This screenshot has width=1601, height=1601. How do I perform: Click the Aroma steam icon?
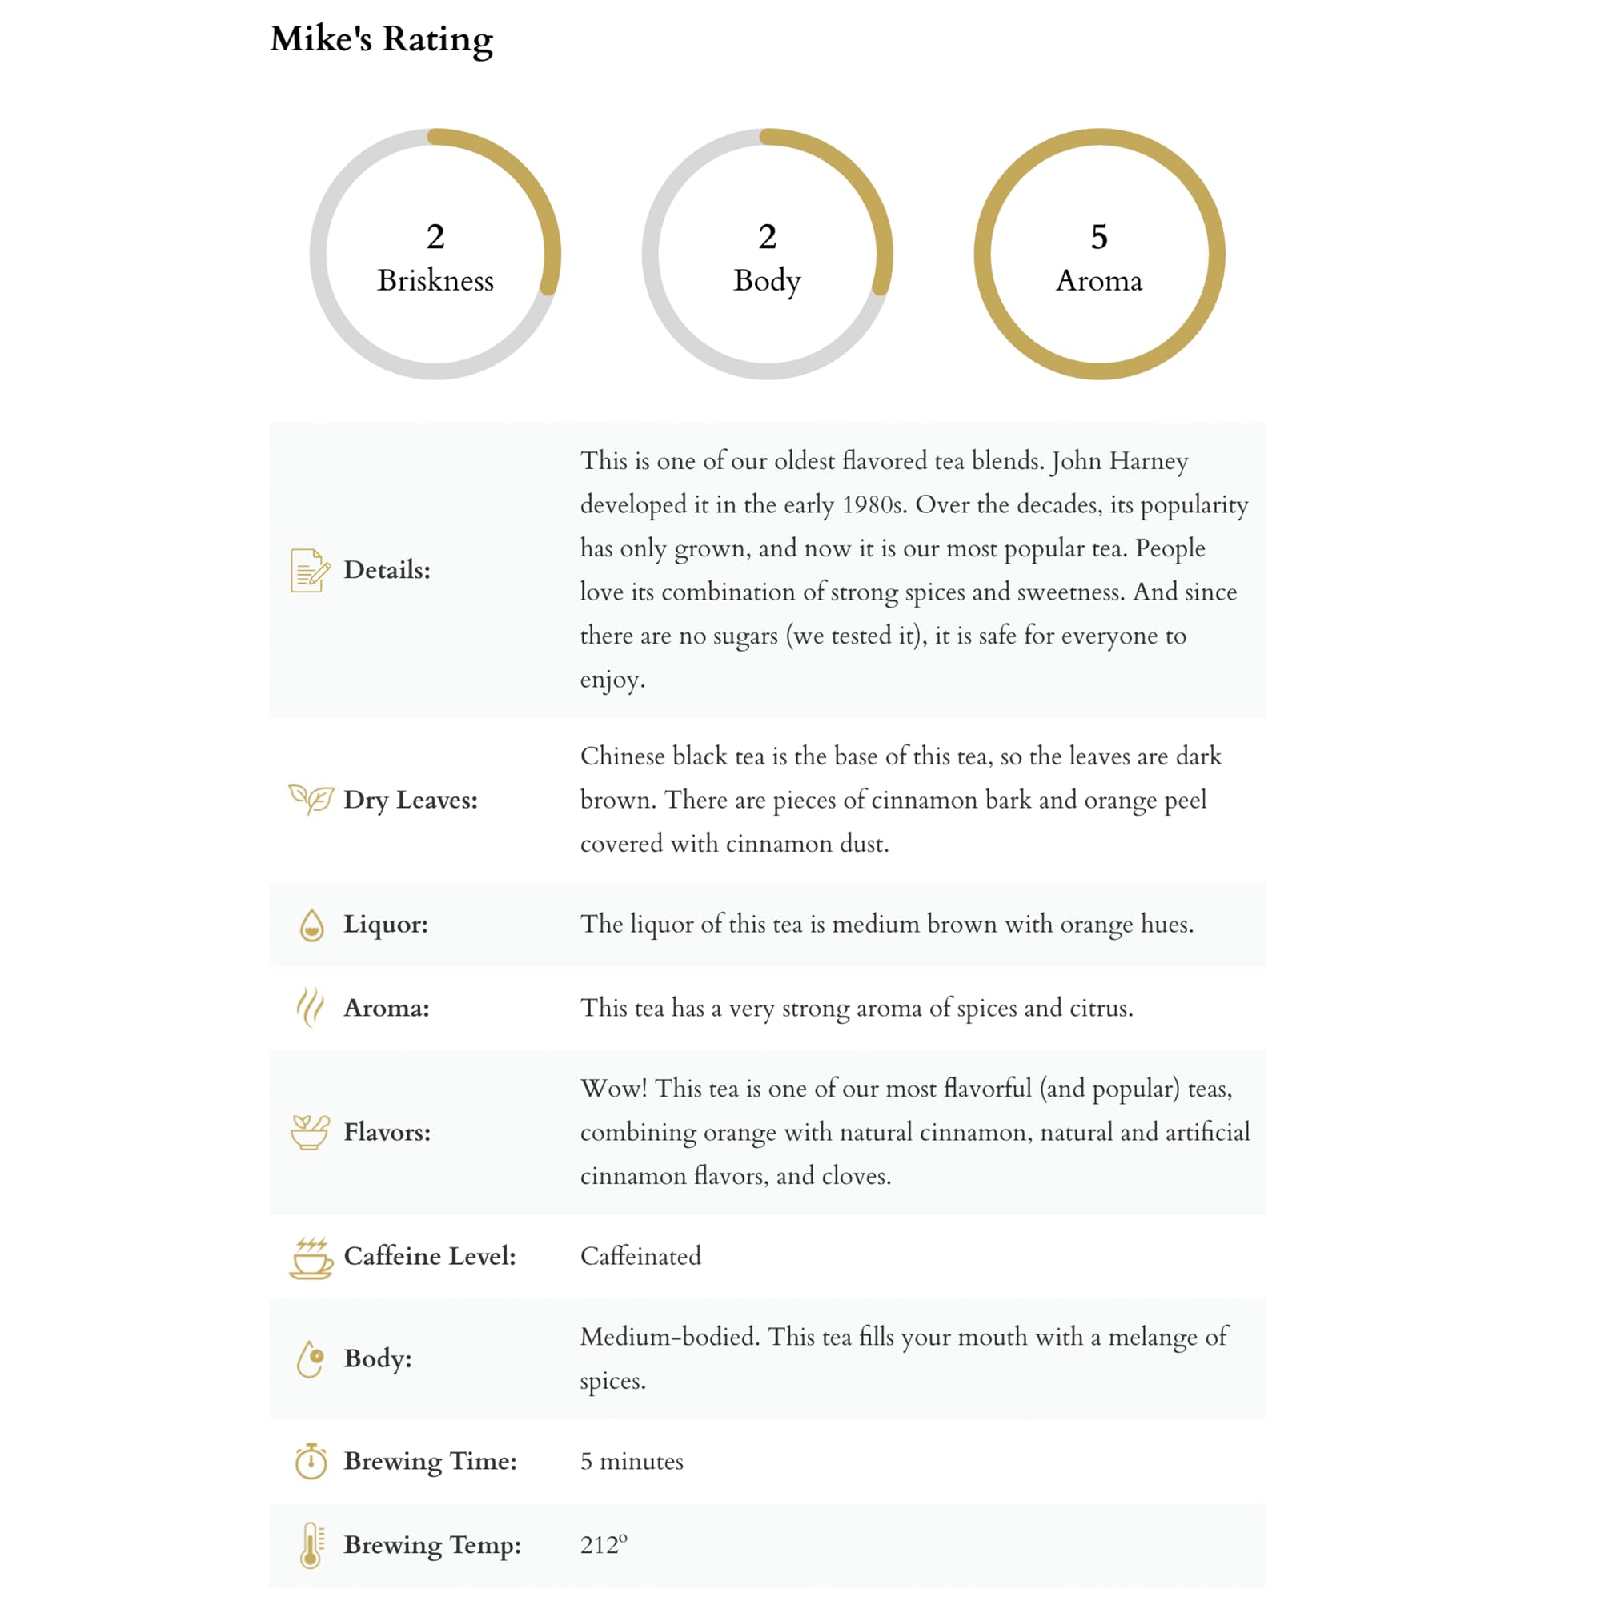310,1008
